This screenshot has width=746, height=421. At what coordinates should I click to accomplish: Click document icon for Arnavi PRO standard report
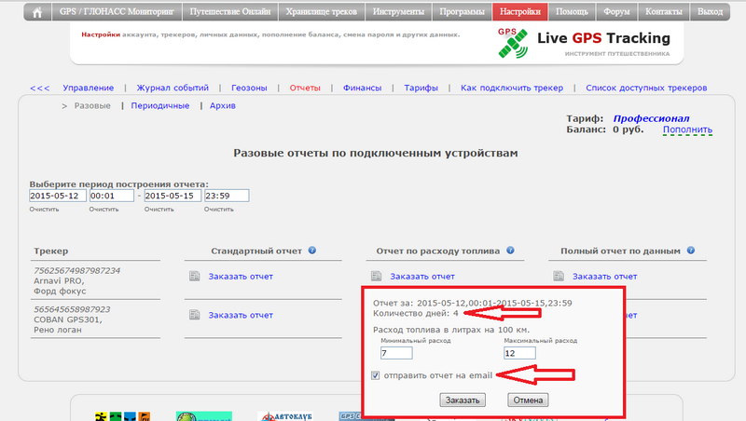point(194,277)
